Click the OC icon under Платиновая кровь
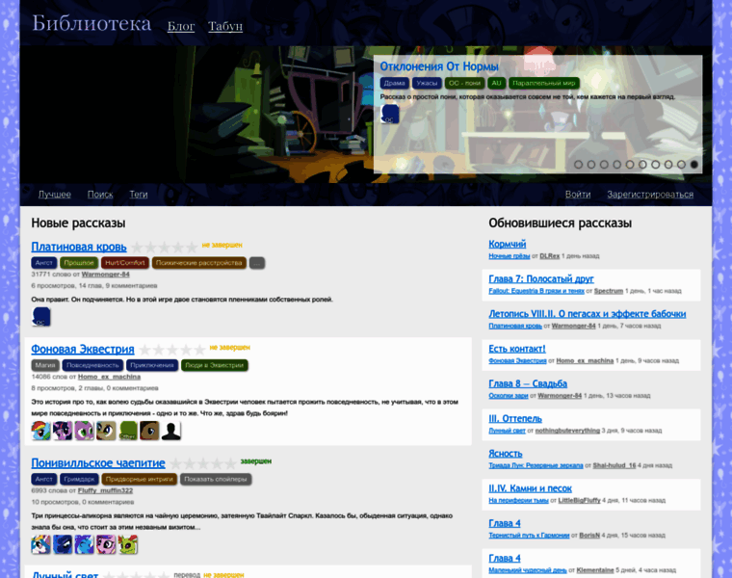732x578 pixels. pos(40,317)
